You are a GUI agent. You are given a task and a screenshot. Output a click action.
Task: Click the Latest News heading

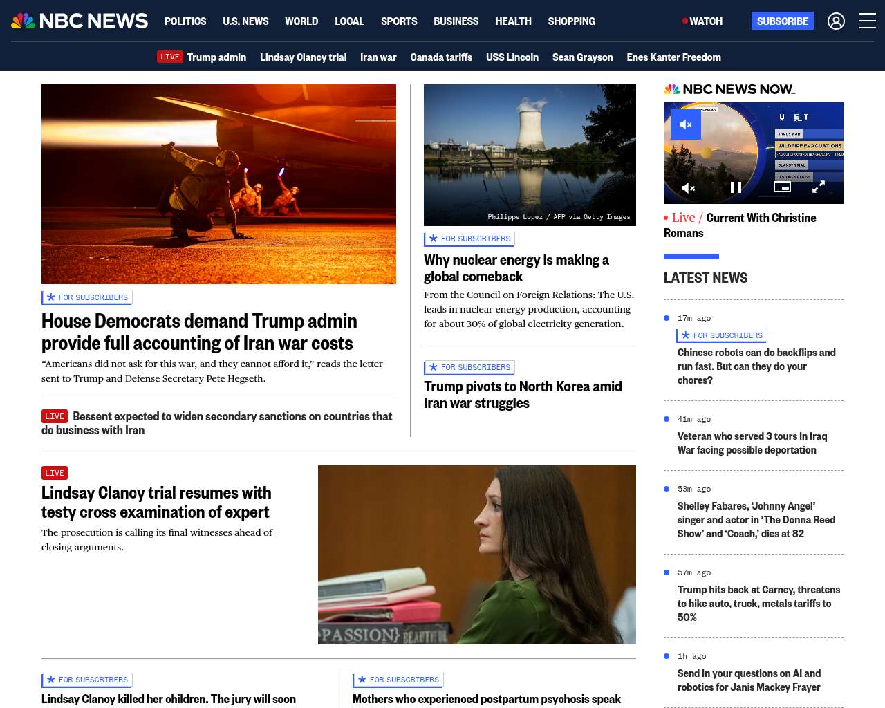point(705,278)
